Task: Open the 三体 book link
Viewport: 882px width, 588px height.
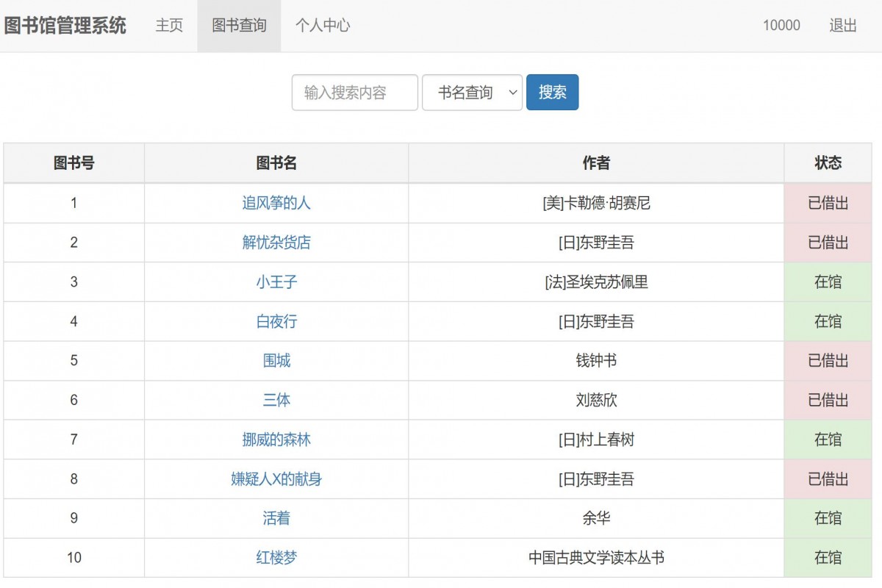Action: [276, 400]
